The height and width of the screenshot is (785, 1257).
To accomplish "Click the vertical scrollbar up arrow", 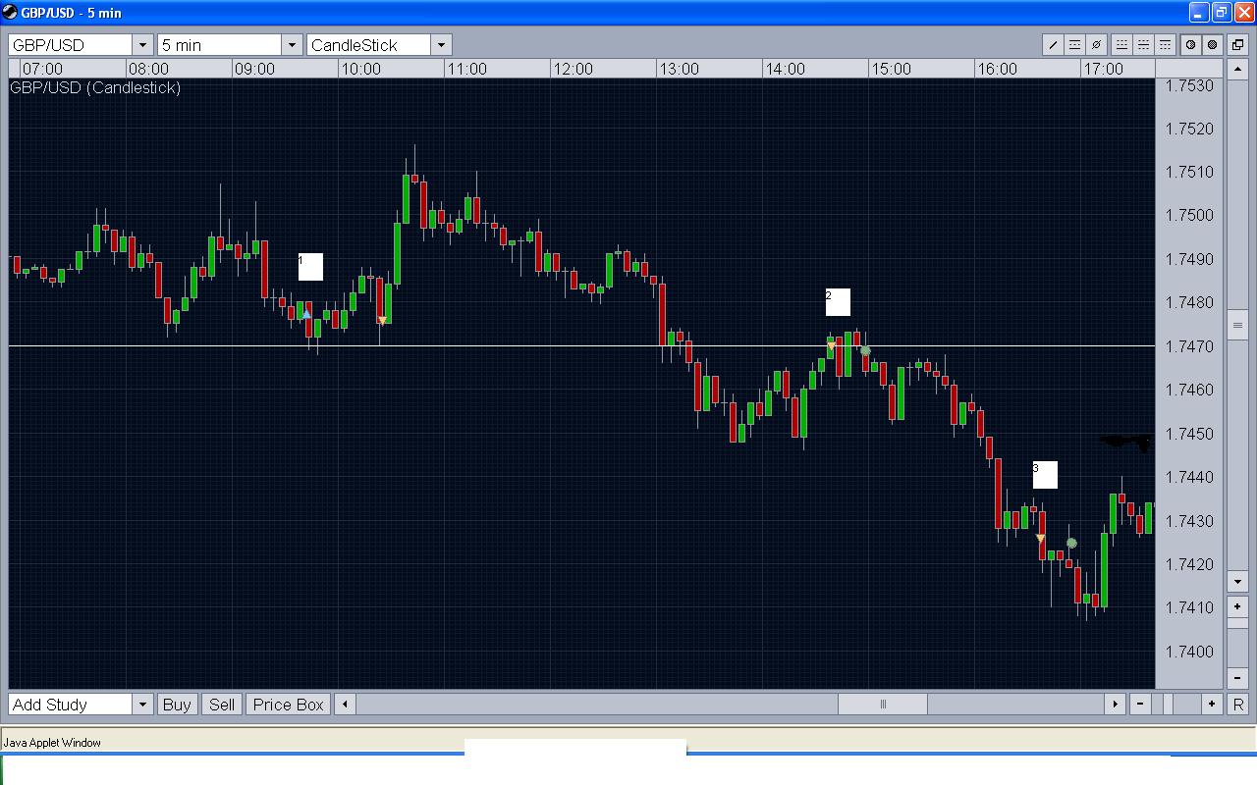I will click(1237, 69).
